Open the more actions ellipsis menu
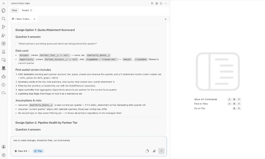The height and width of the screenshot is (159, 265). coord(166,3)
